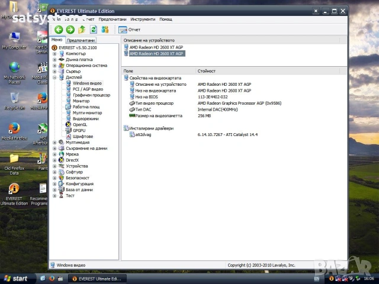Click the green Back arrow toolbar icon
Viewport: 379px width, 284px height.
click(x=59, y=30)
